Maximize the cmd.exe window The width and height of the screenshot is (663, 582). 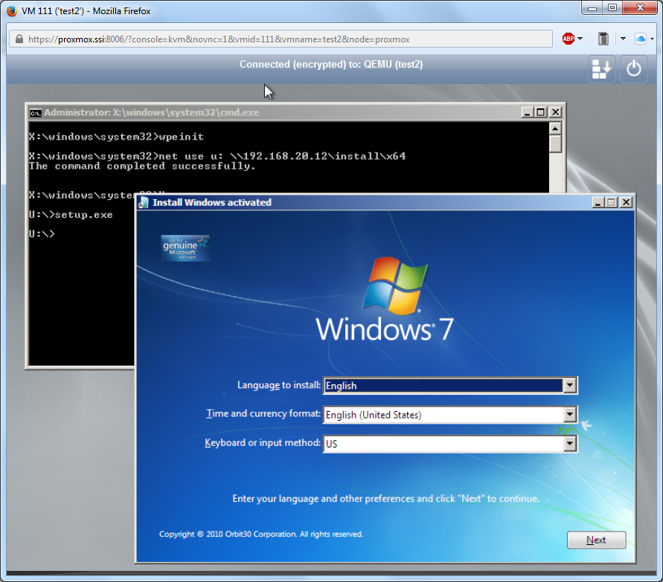[541, 112]
